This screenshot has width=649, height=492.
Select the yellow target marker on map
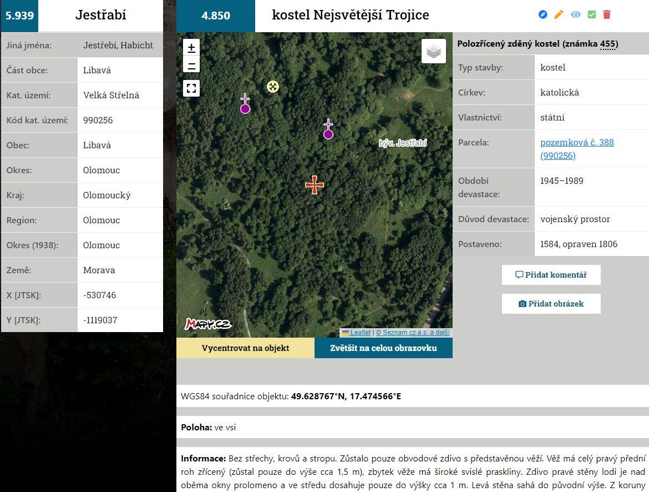[x=273, y=87]
